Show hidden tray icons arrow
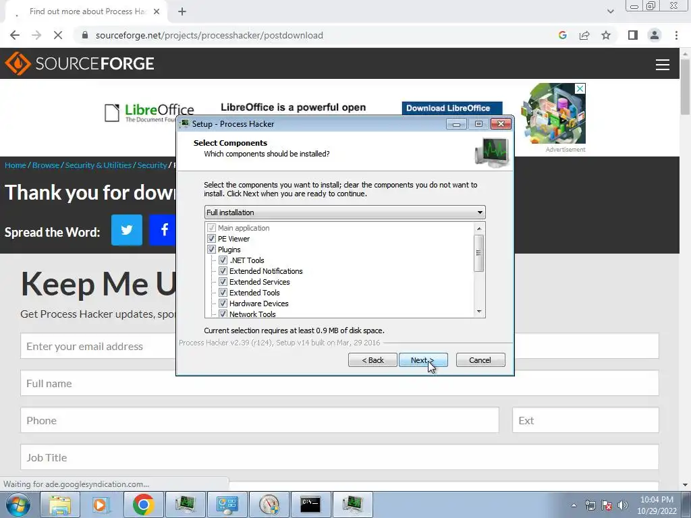 574,505
